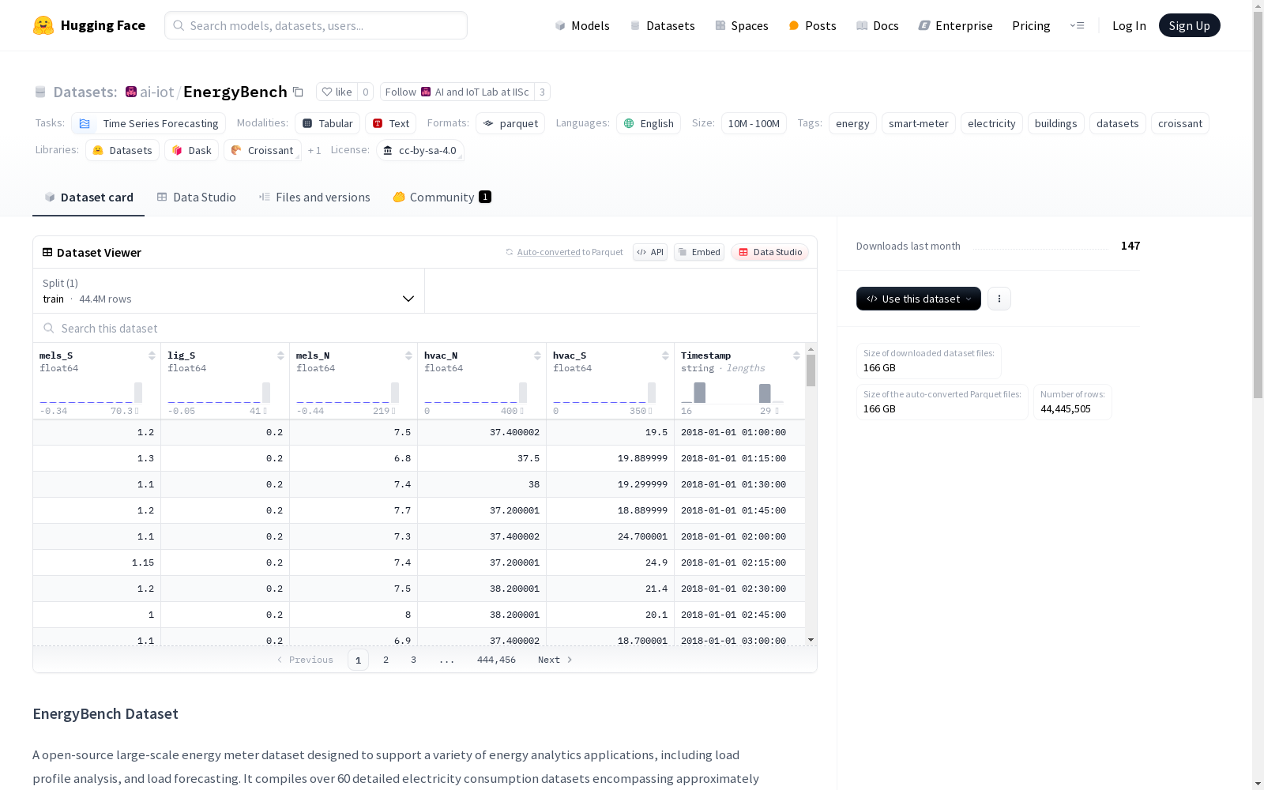Go to page 3 of the dataset
Image resolution: width=1264 pixels, height=790 pixels.
413,660
